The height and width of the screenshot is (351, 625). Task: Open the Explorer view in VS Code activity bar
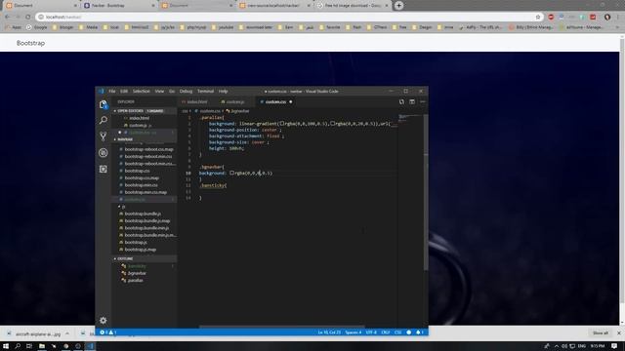pos(104,104)
